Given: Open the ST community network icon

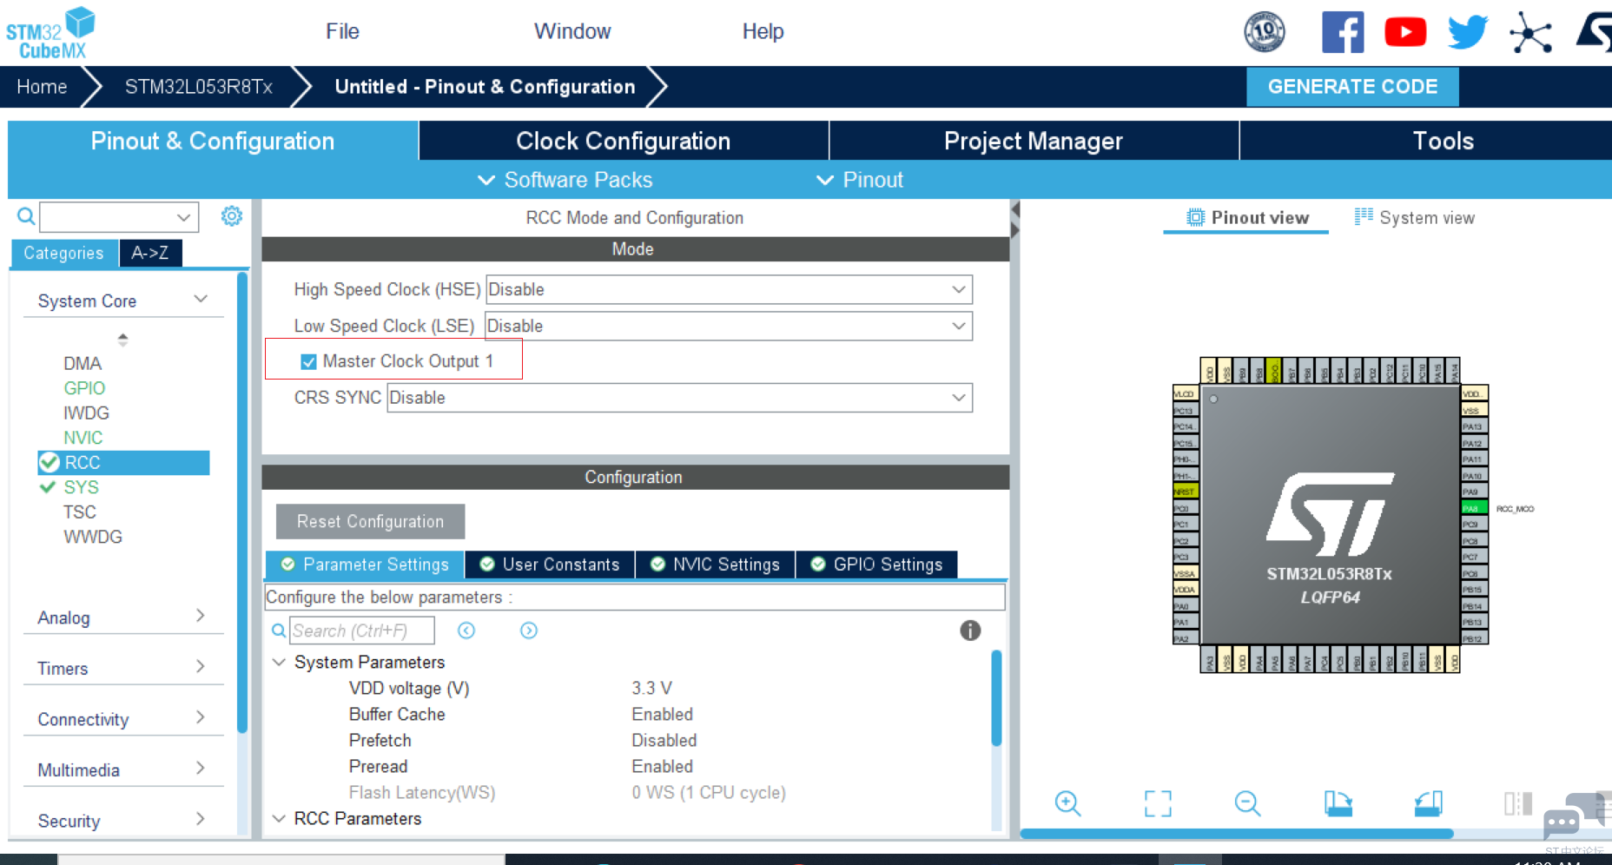Looking at the screenshot, I should [1530, 32].
